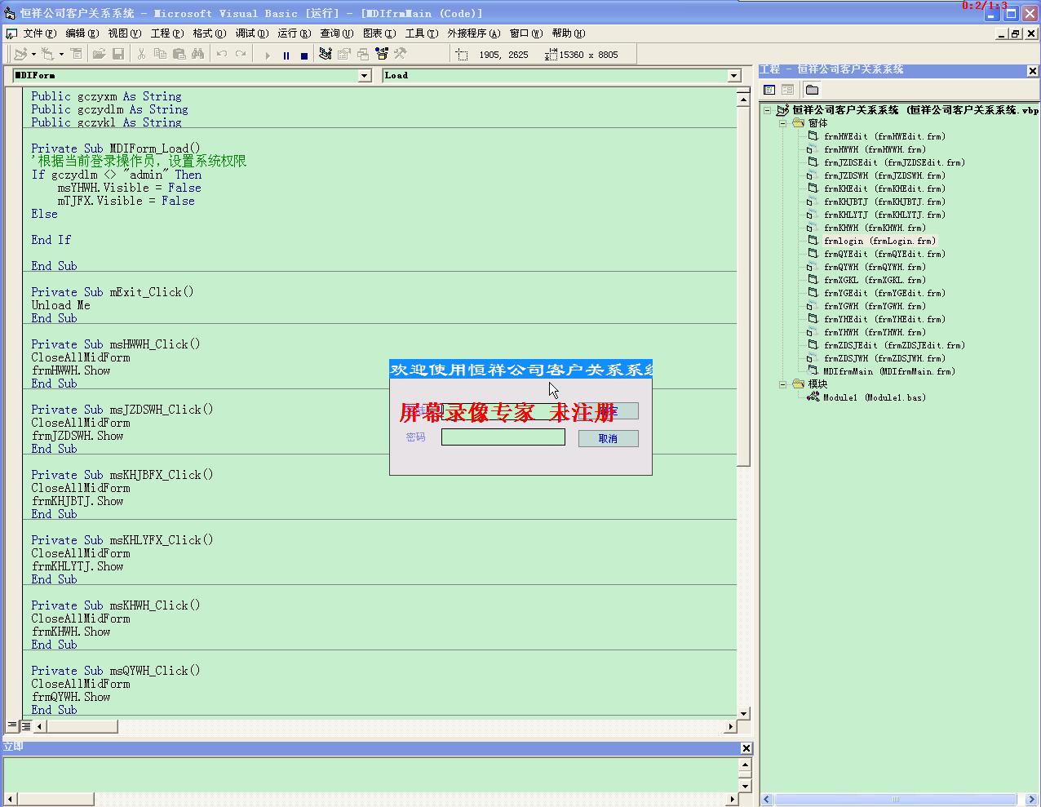Click code line 'Private Sub mExit_Click()'

pos(113,292)
